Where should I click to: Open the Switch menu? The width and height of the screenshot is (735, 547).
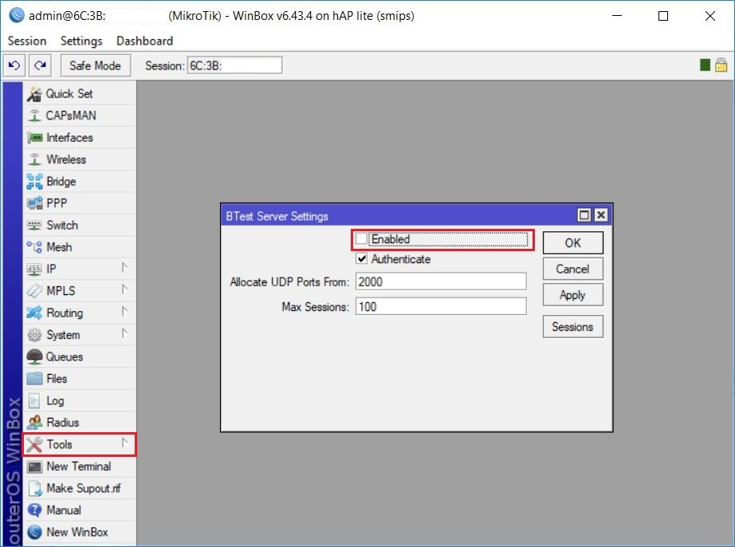(79, 225)
